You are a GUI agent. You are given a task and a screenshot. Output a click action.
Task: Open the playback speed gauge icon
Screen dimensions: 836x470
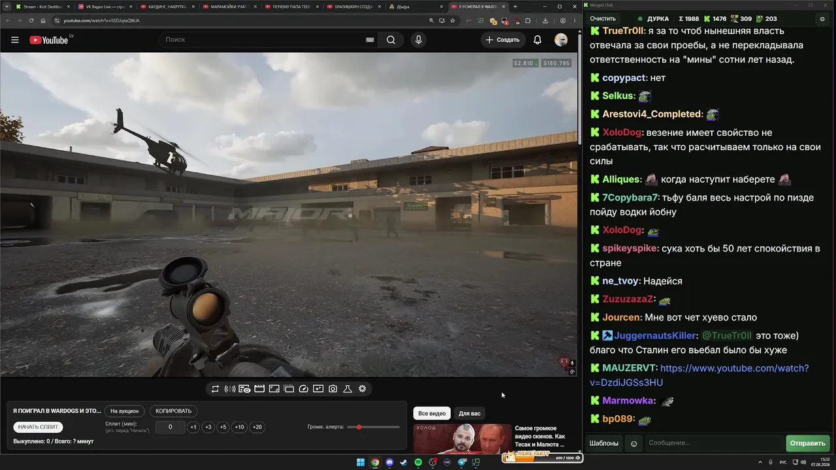pos(304,389)
